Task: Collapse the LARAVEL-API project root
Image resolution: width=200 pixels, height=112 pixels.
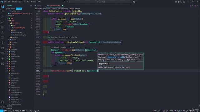Action: click(x=10, y=16)
